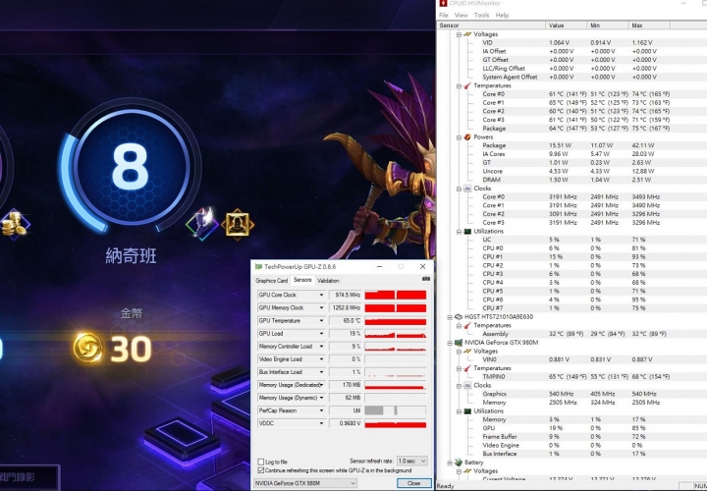Open the GPU Temperature sensor dropdown
The height and width of the screenshot is (491, 707).
click(321, 320)
